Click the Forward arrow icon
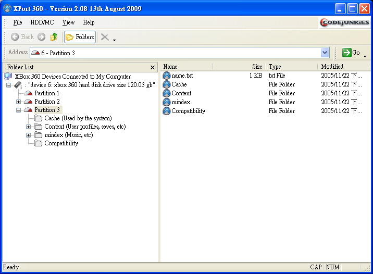This screenshot has height=274, width=373. (41, 37)
